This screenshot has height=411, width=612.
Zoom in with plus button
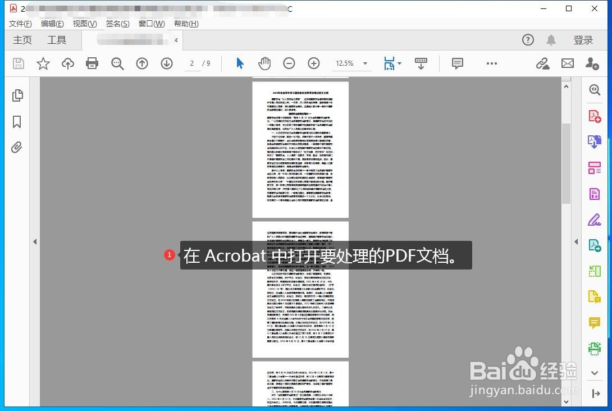pyautogui.click(x=314, y=63)
